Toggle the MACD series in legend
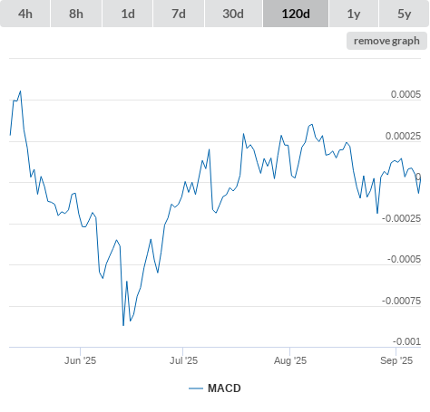Viewport: 430px width, 412px height. 224,388
